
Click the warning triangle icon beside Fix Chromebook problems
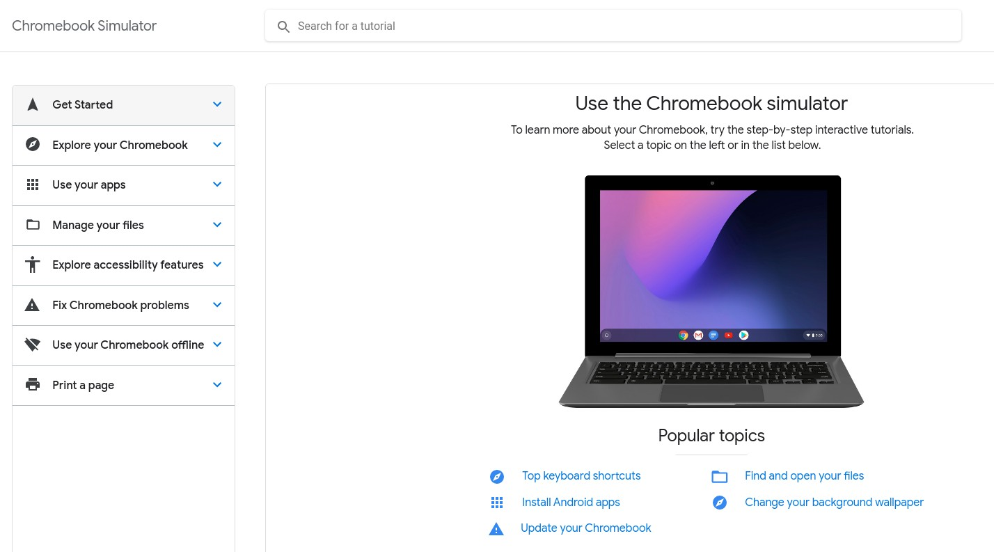[33, 304]
